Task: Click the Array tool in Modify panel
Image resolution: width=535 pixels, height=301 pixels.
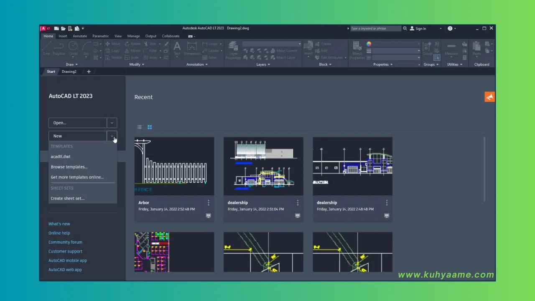Action: pyautogui.click(x=150, y=58)
